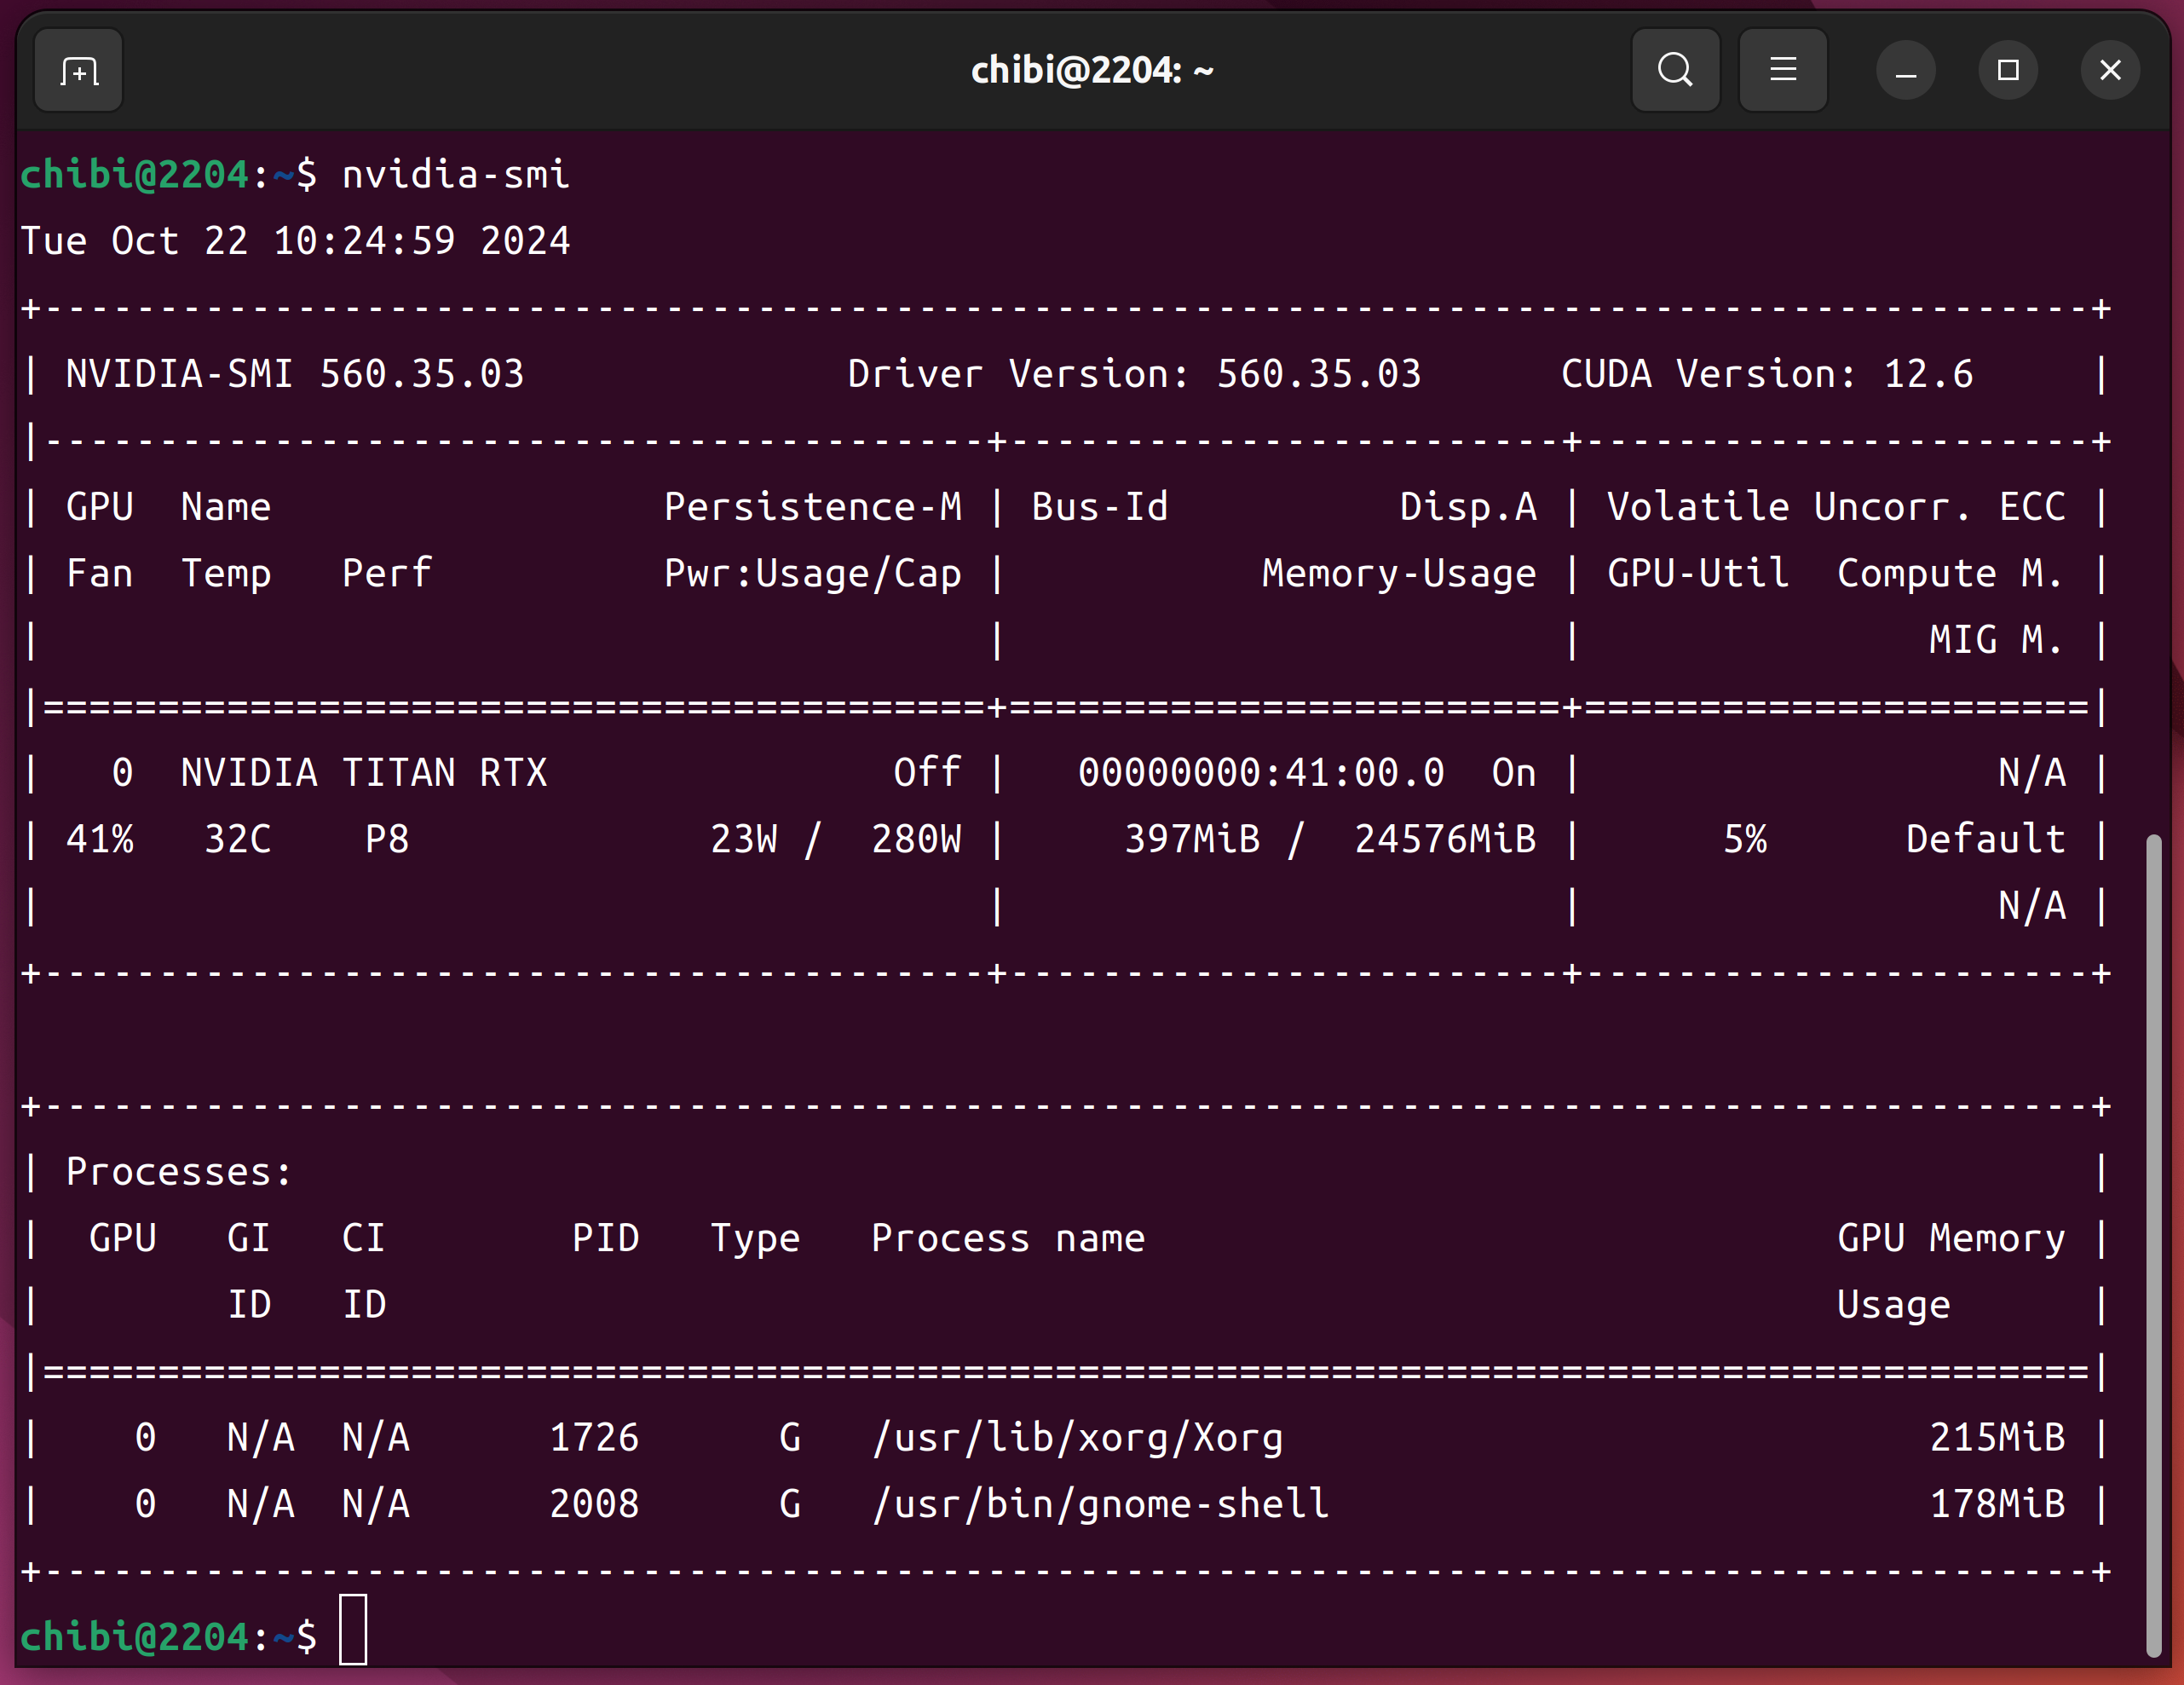The height and width of the screenshot is (1685, 2184).
Task: Close the chibi@2204 terminal window
Action: 2110,71
